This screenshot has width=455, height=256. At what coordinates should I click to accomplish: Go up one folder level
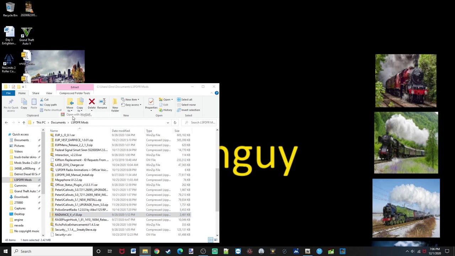(x=24, y=122)
